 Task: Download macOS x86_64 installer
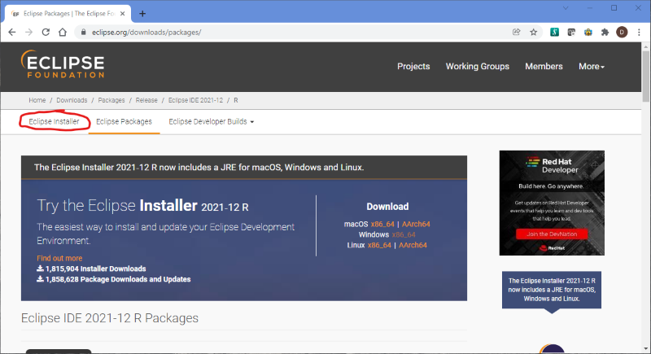[382, 224]
